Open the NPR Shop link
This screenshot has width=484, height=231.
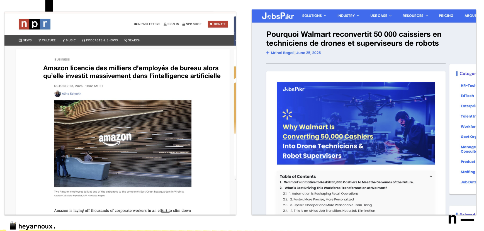tap(192, 24)
